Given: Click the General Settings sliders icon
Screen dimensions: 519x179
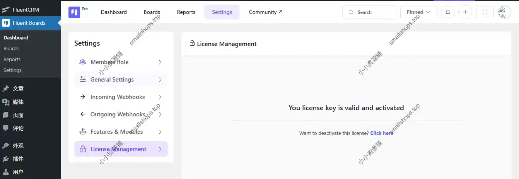Looking at the screenshot, I should point(82,79).
